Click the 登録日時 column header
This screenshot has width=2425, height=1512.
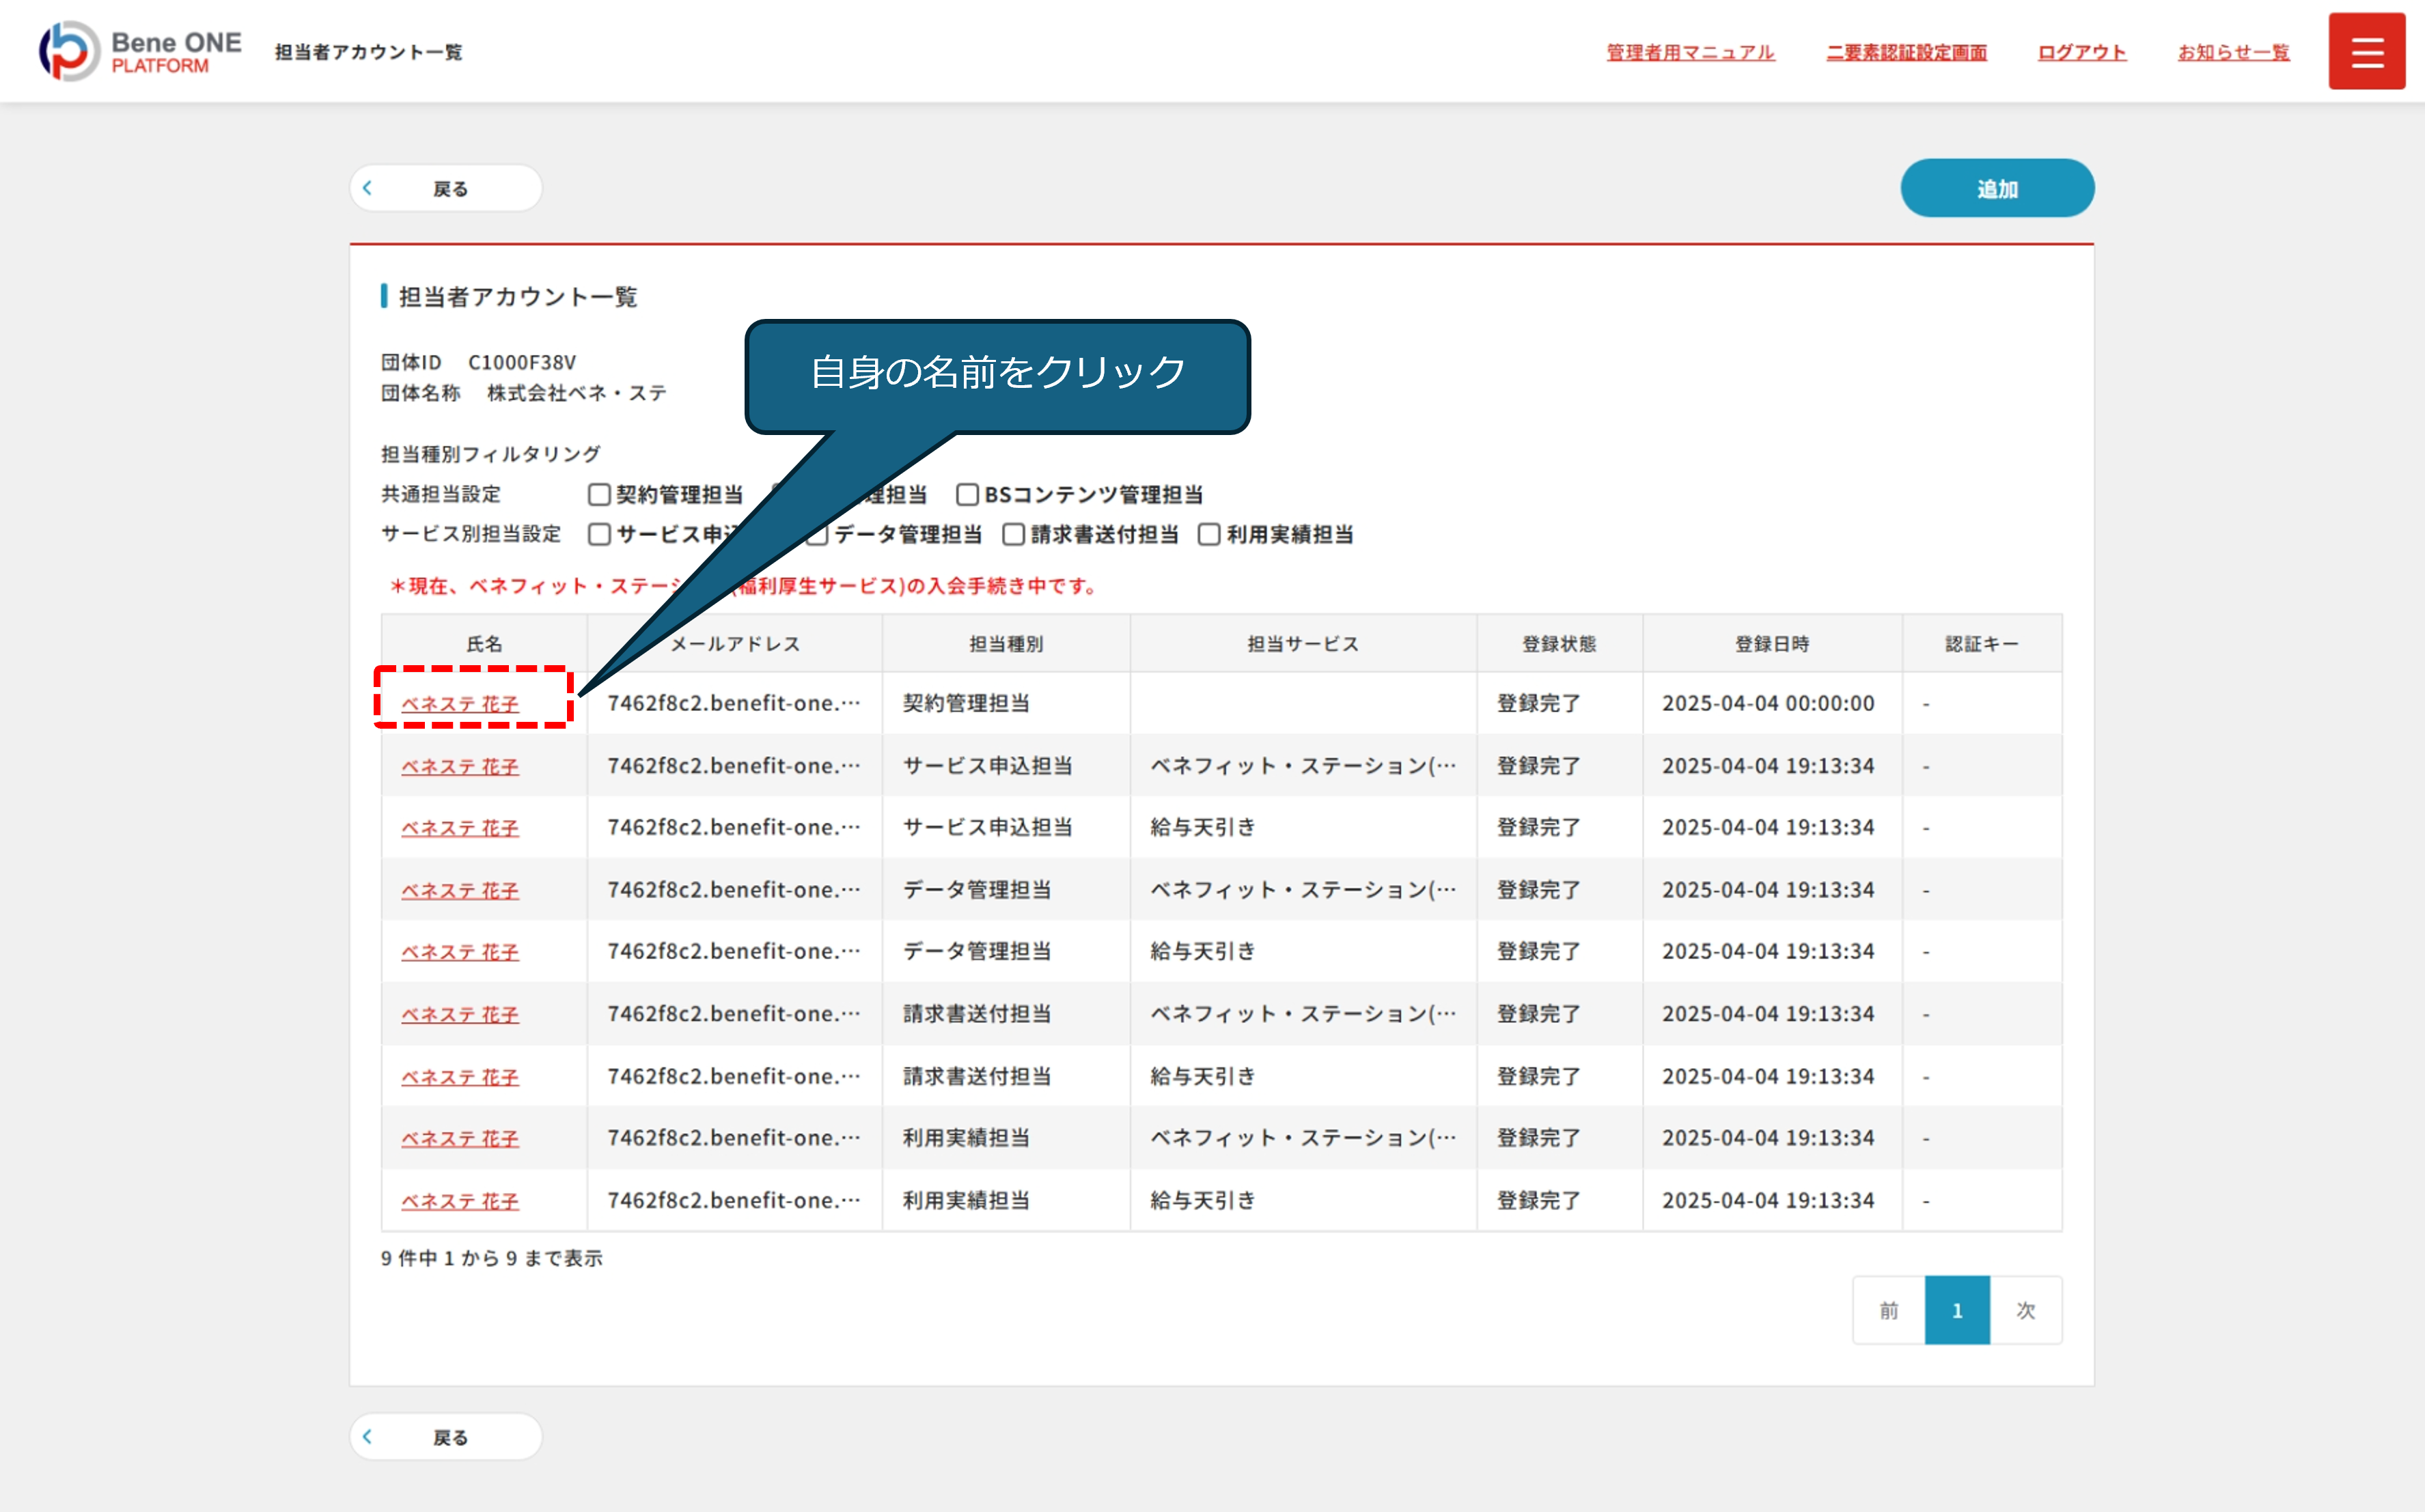click(1772, 644)
